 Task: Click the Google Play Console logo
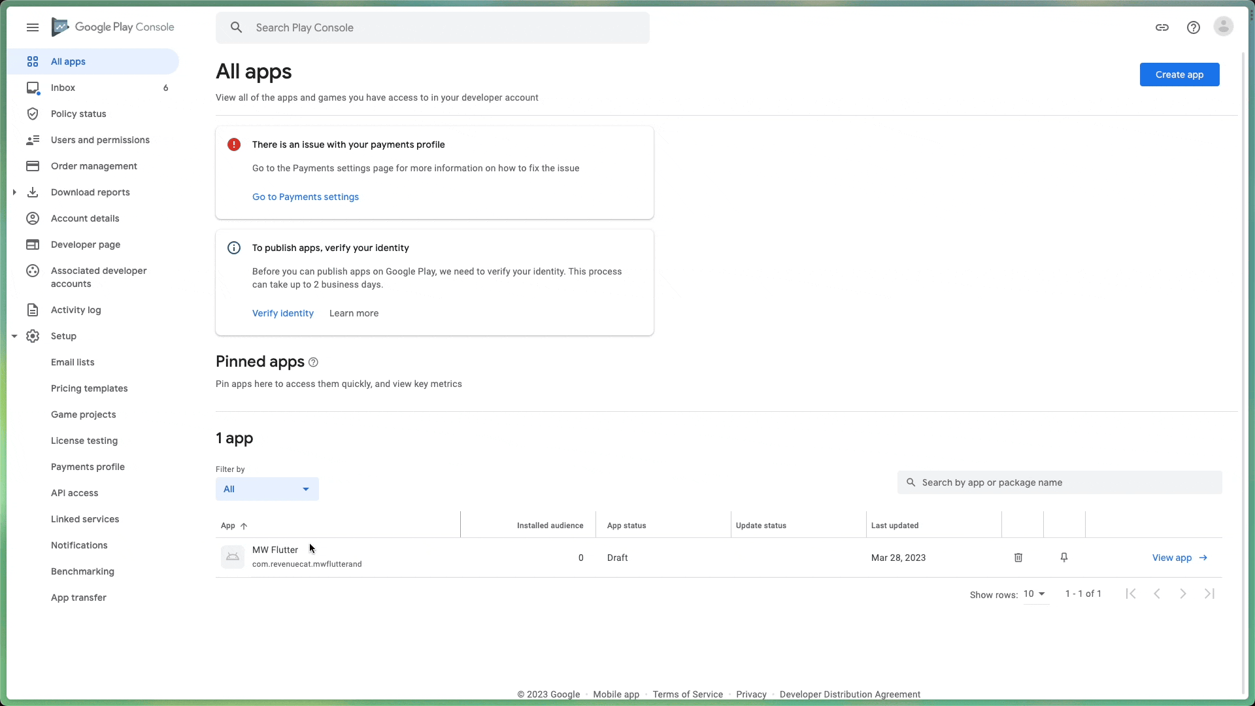pos(113,27)
